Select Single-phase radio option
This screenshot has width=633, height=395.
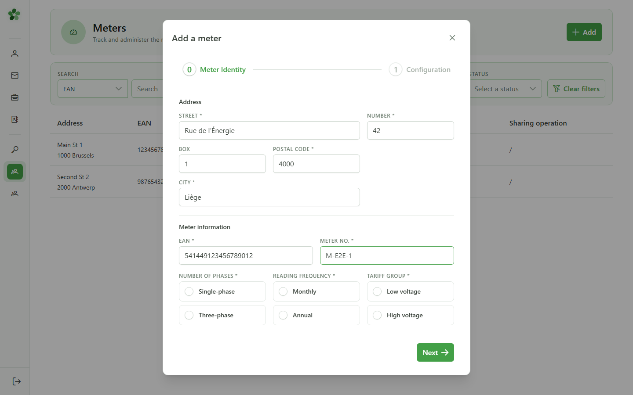point(222,291)
